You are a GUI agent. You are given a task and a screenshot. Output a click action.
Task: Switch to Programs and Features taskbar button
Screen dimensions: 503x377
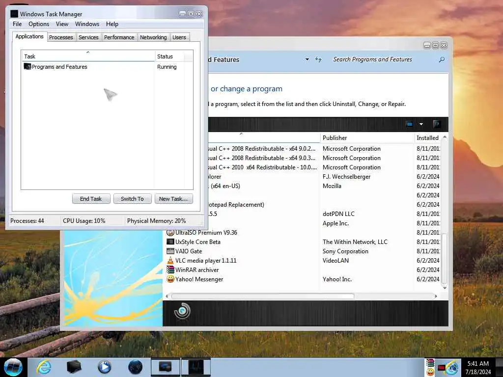click(166, 367)
